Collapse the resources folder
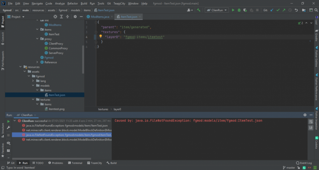The height and width of the screenshot is (170, 319). pos(20,67)
